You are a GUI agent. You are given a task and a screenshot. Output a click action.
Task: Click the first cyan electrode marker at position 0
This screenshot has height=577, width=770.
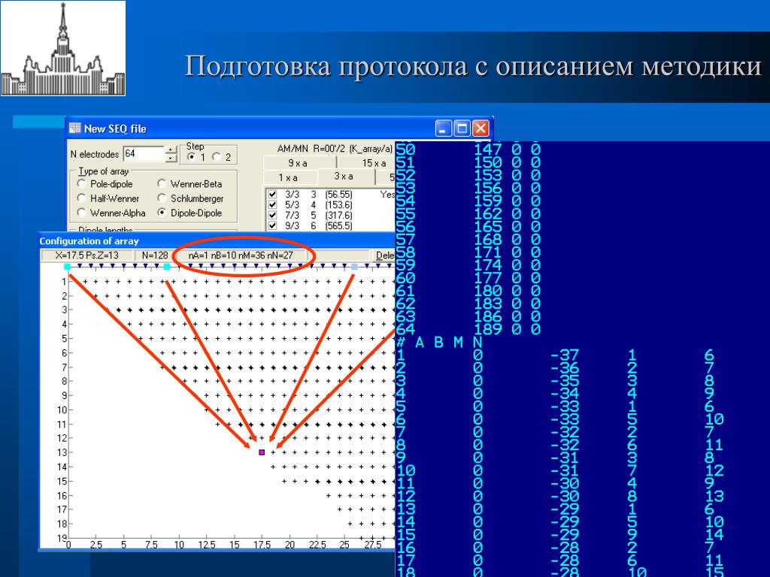[x=67, y=267]
